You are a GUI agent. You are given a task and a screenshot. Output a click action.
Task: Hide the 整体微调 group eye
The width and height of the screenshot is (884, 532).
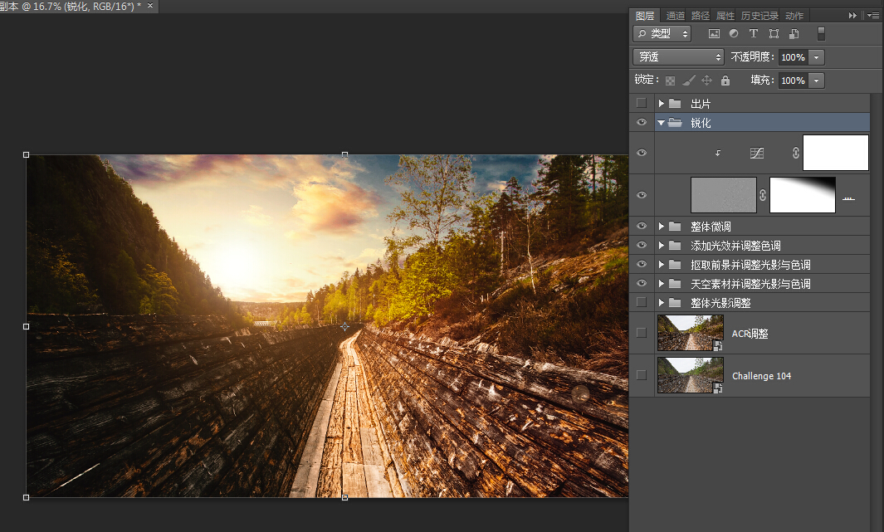642,227
